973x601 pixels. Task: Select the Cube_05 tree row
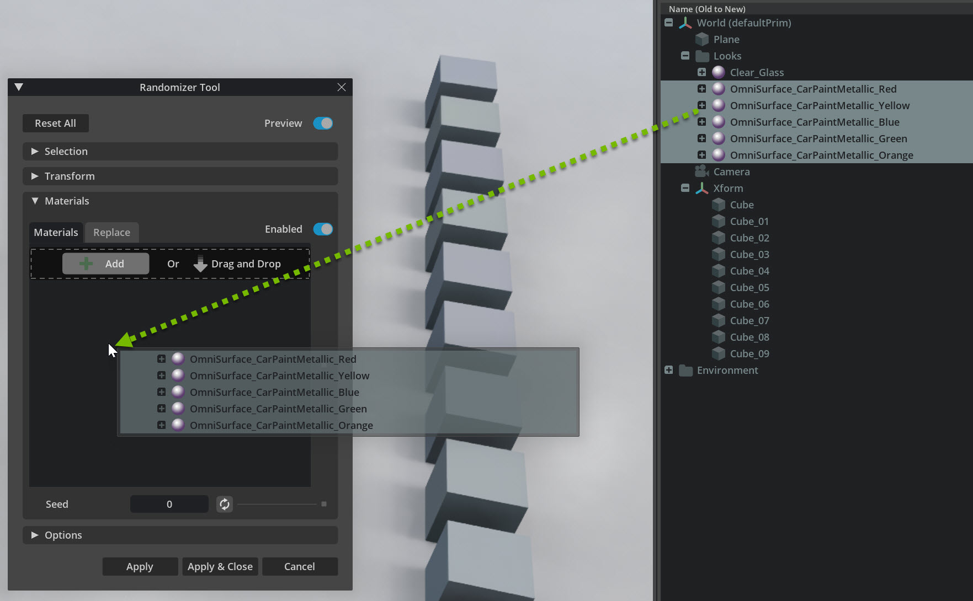coord(817,288)
